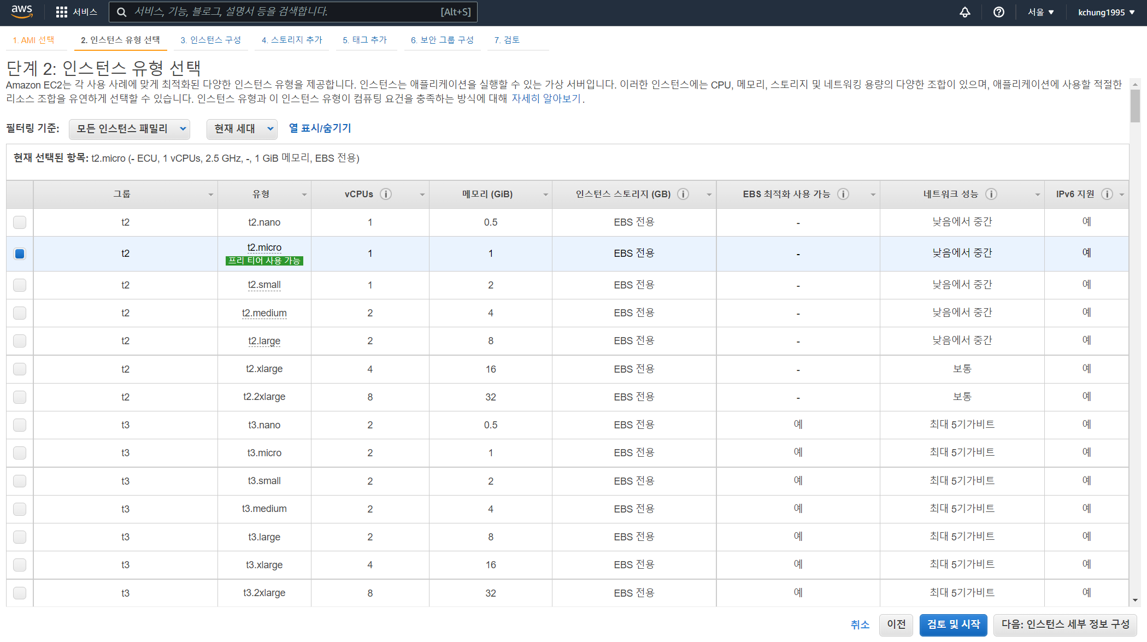The image size is (1147, 642).
Task: Click the vCPUs column info icon
Action: pos(386,194)
